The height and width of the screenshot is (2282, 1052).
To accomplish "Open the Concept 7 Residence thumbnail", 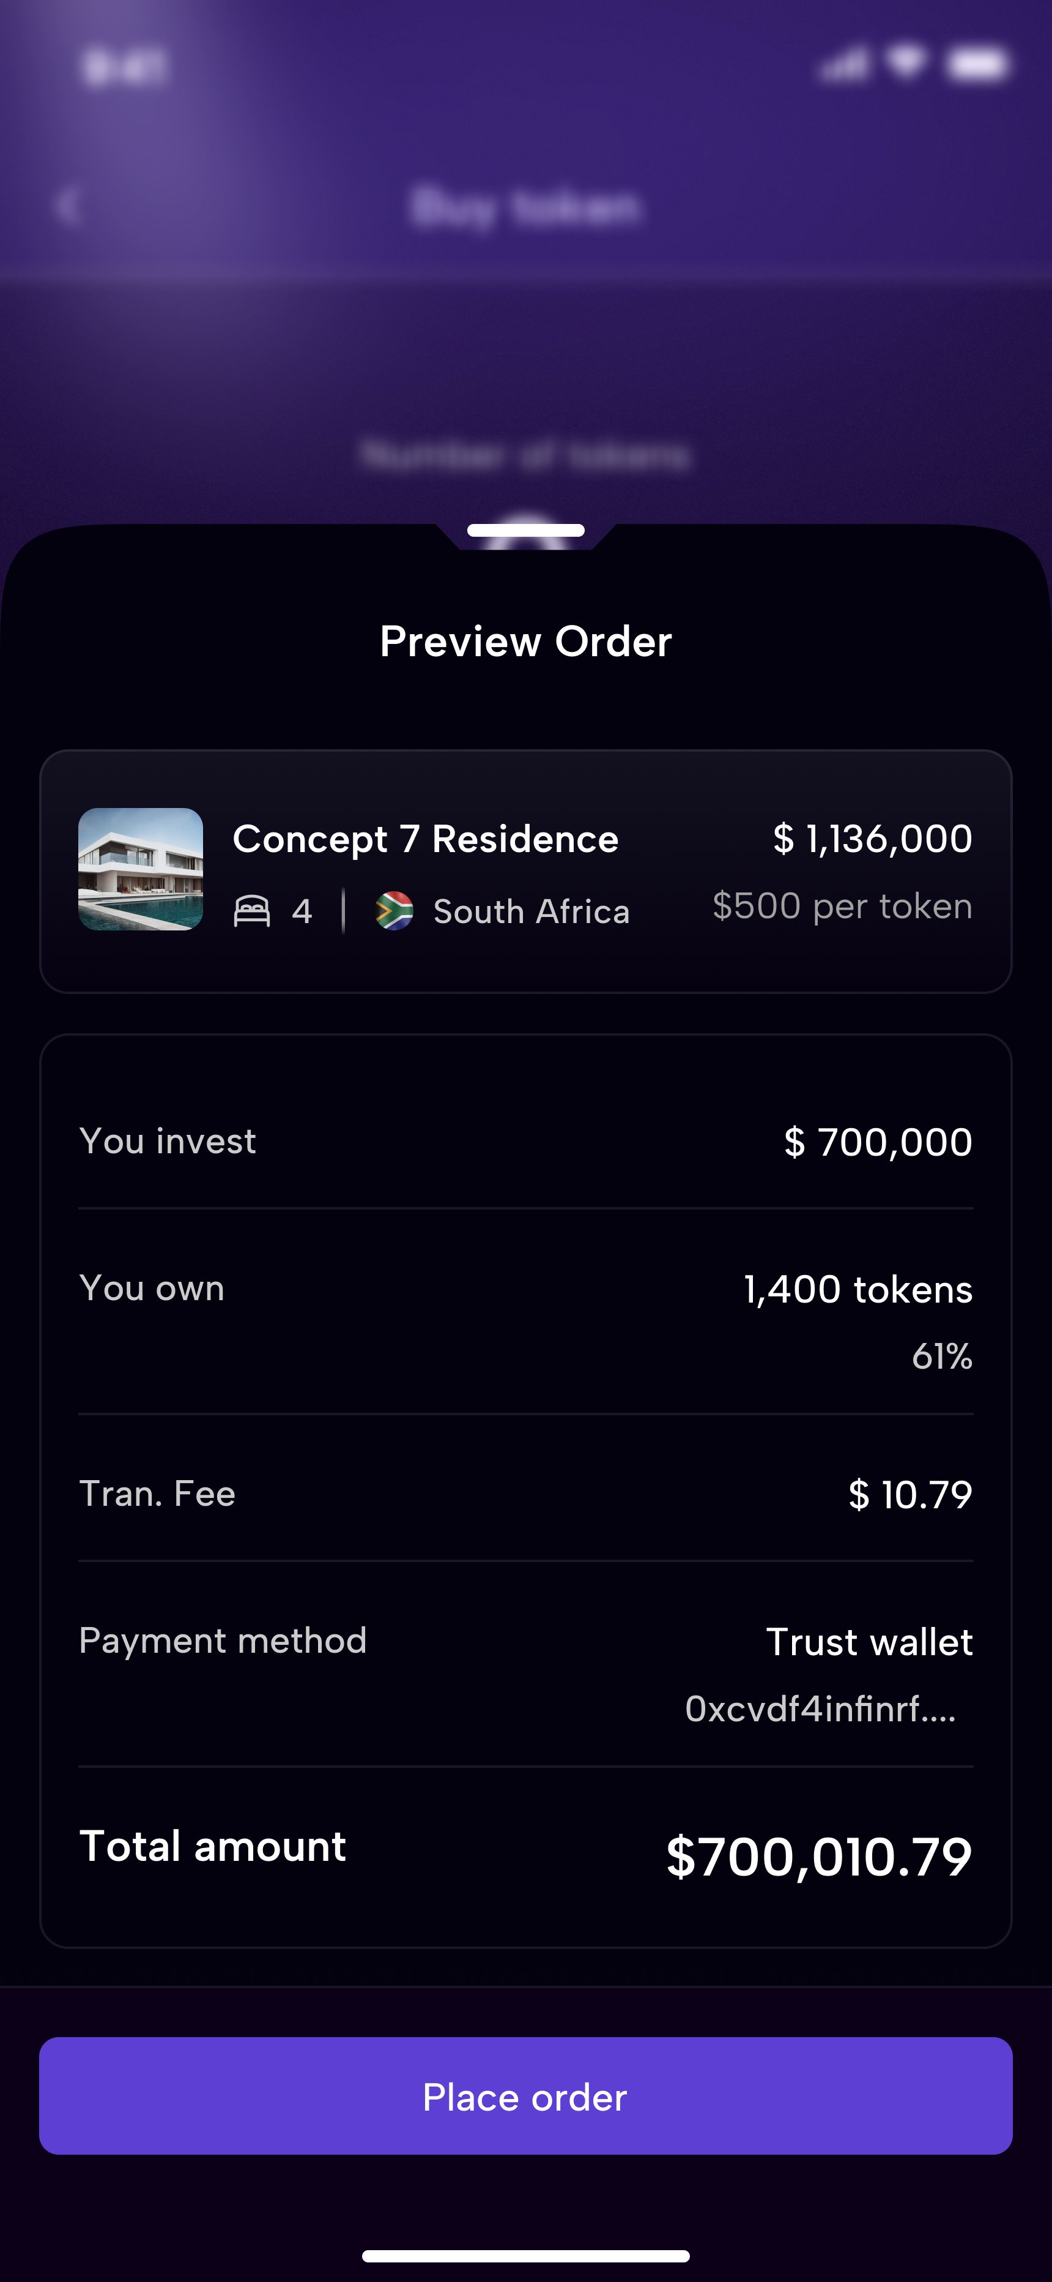I will (x=141, y=869).
